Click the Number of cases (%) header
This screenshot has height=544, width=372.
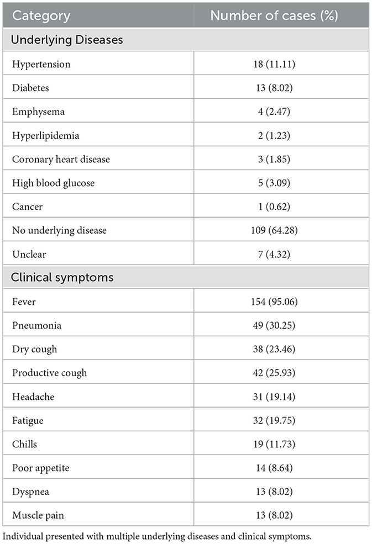coord(274,15)
